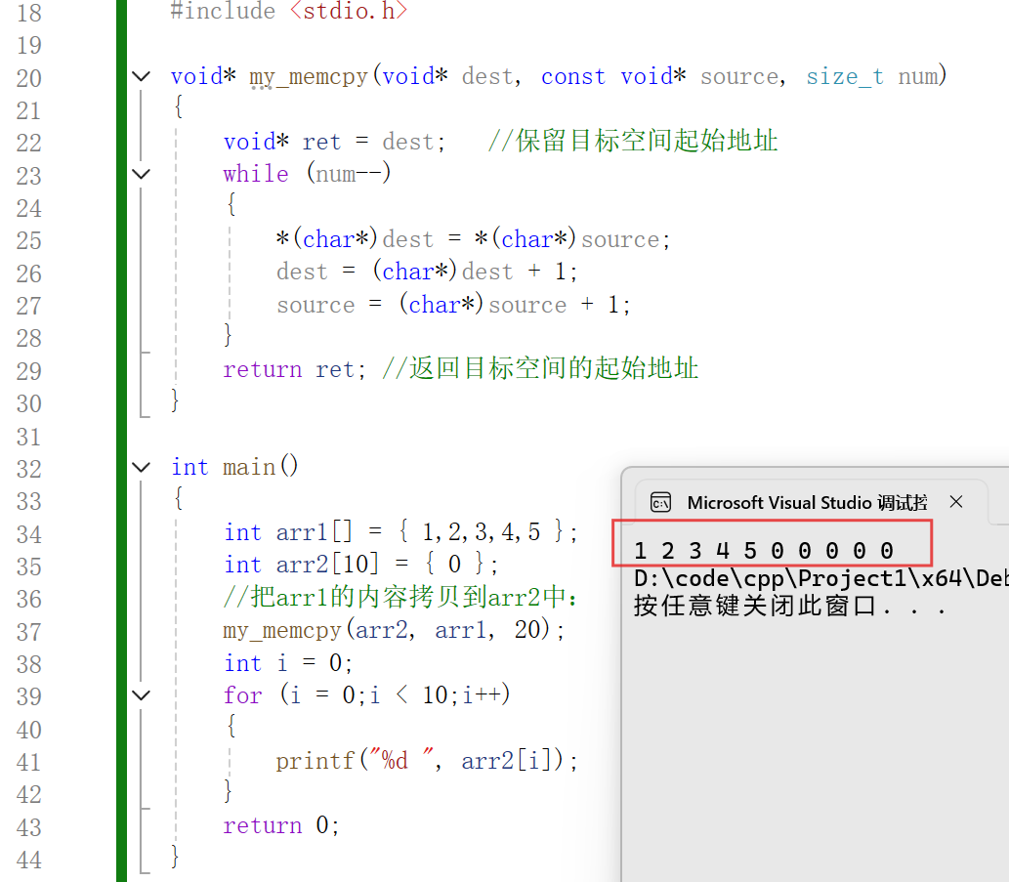The width and height of the screenshot is (1009, 882).
Task: Click console output '1 2 3 4 5 0 0 0 0 0'
Action: pos(764,551)
